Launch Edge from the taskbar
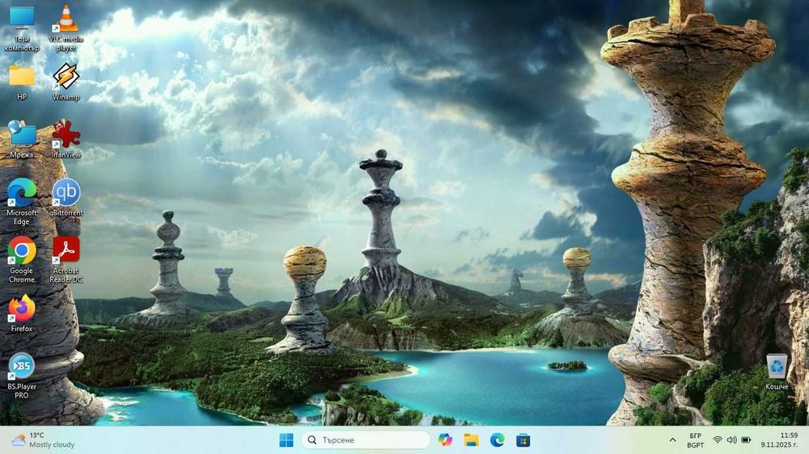 click(498, 440)
